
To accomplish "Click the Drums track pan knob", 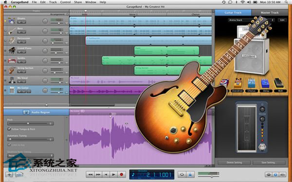I will pos(45,21).
